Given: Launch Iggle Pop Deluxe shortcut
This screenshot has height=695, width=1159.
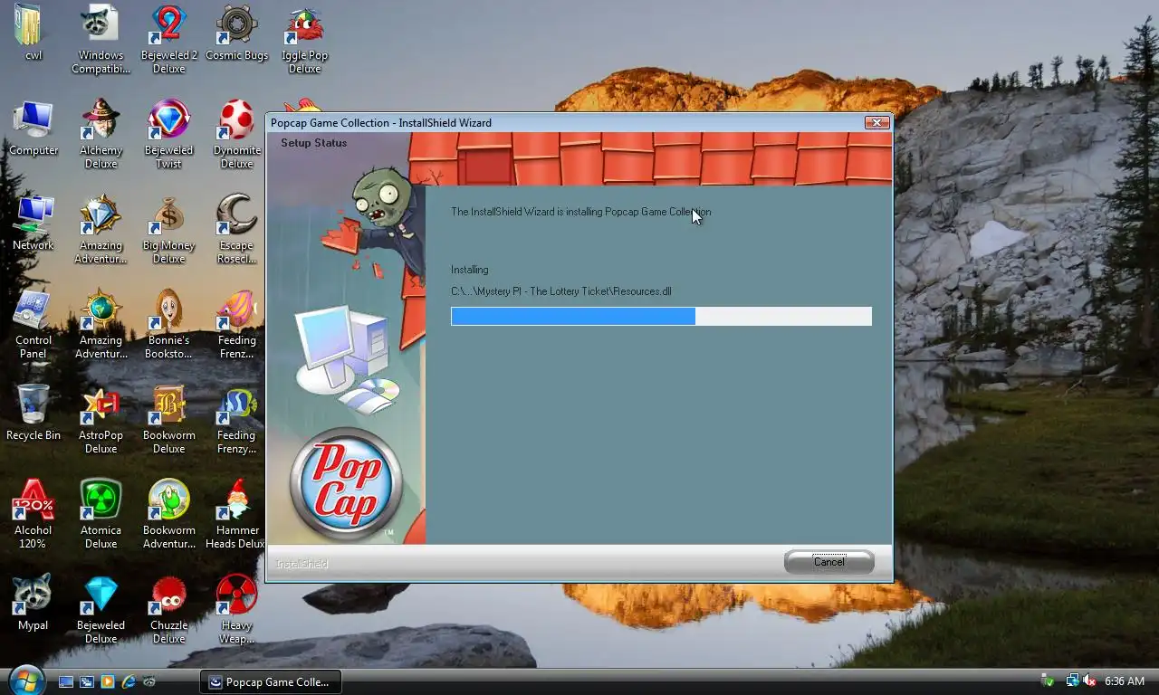Looking at the screenshot, I should 304,40.
